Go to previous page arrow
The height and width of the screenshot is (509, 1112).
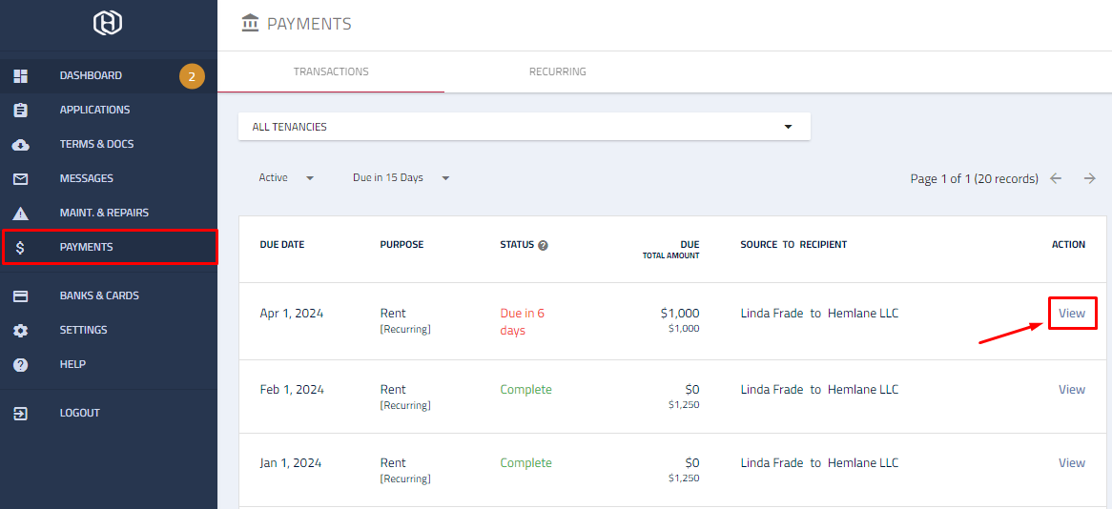pos(1056,178)
